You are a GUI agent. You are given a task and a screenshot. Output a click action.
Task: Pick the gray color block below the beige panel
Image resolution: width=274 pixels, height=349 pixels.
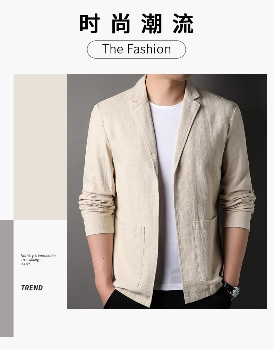(7, 278)
